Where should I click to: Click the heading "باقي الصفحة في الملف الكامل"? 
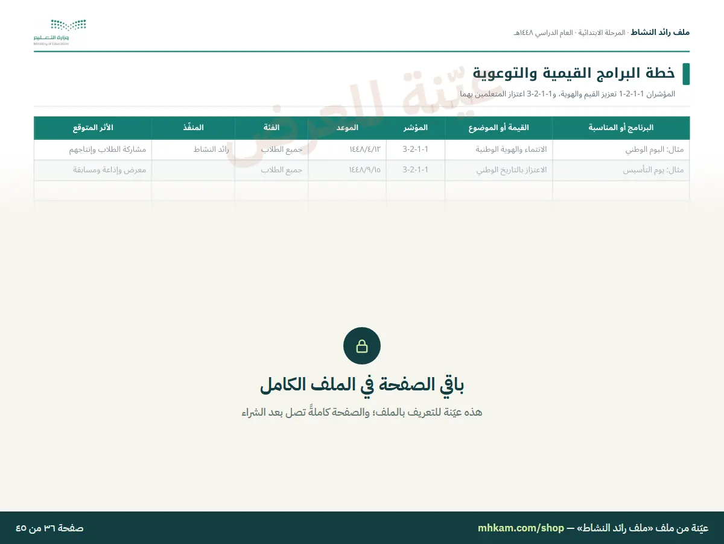pyautogui.click(x=362, y=384)
